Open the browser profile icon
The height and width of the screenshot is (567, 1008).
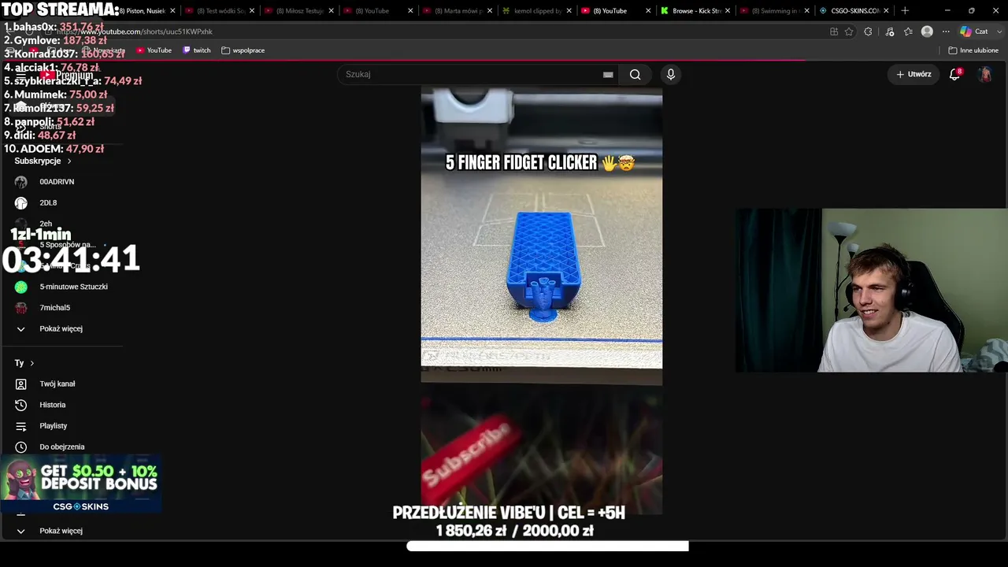(927, 31)
